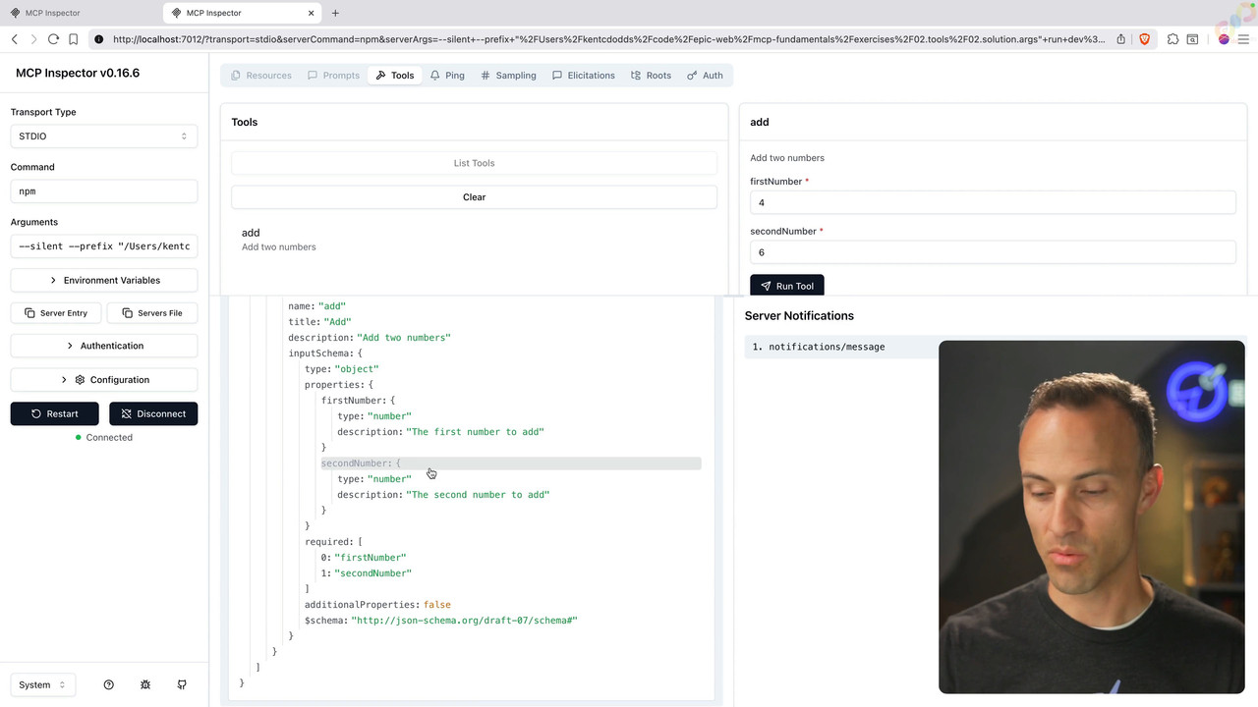Open the Elicitations tab
This screenshot has width=1258, height=707.
(584, 75)
